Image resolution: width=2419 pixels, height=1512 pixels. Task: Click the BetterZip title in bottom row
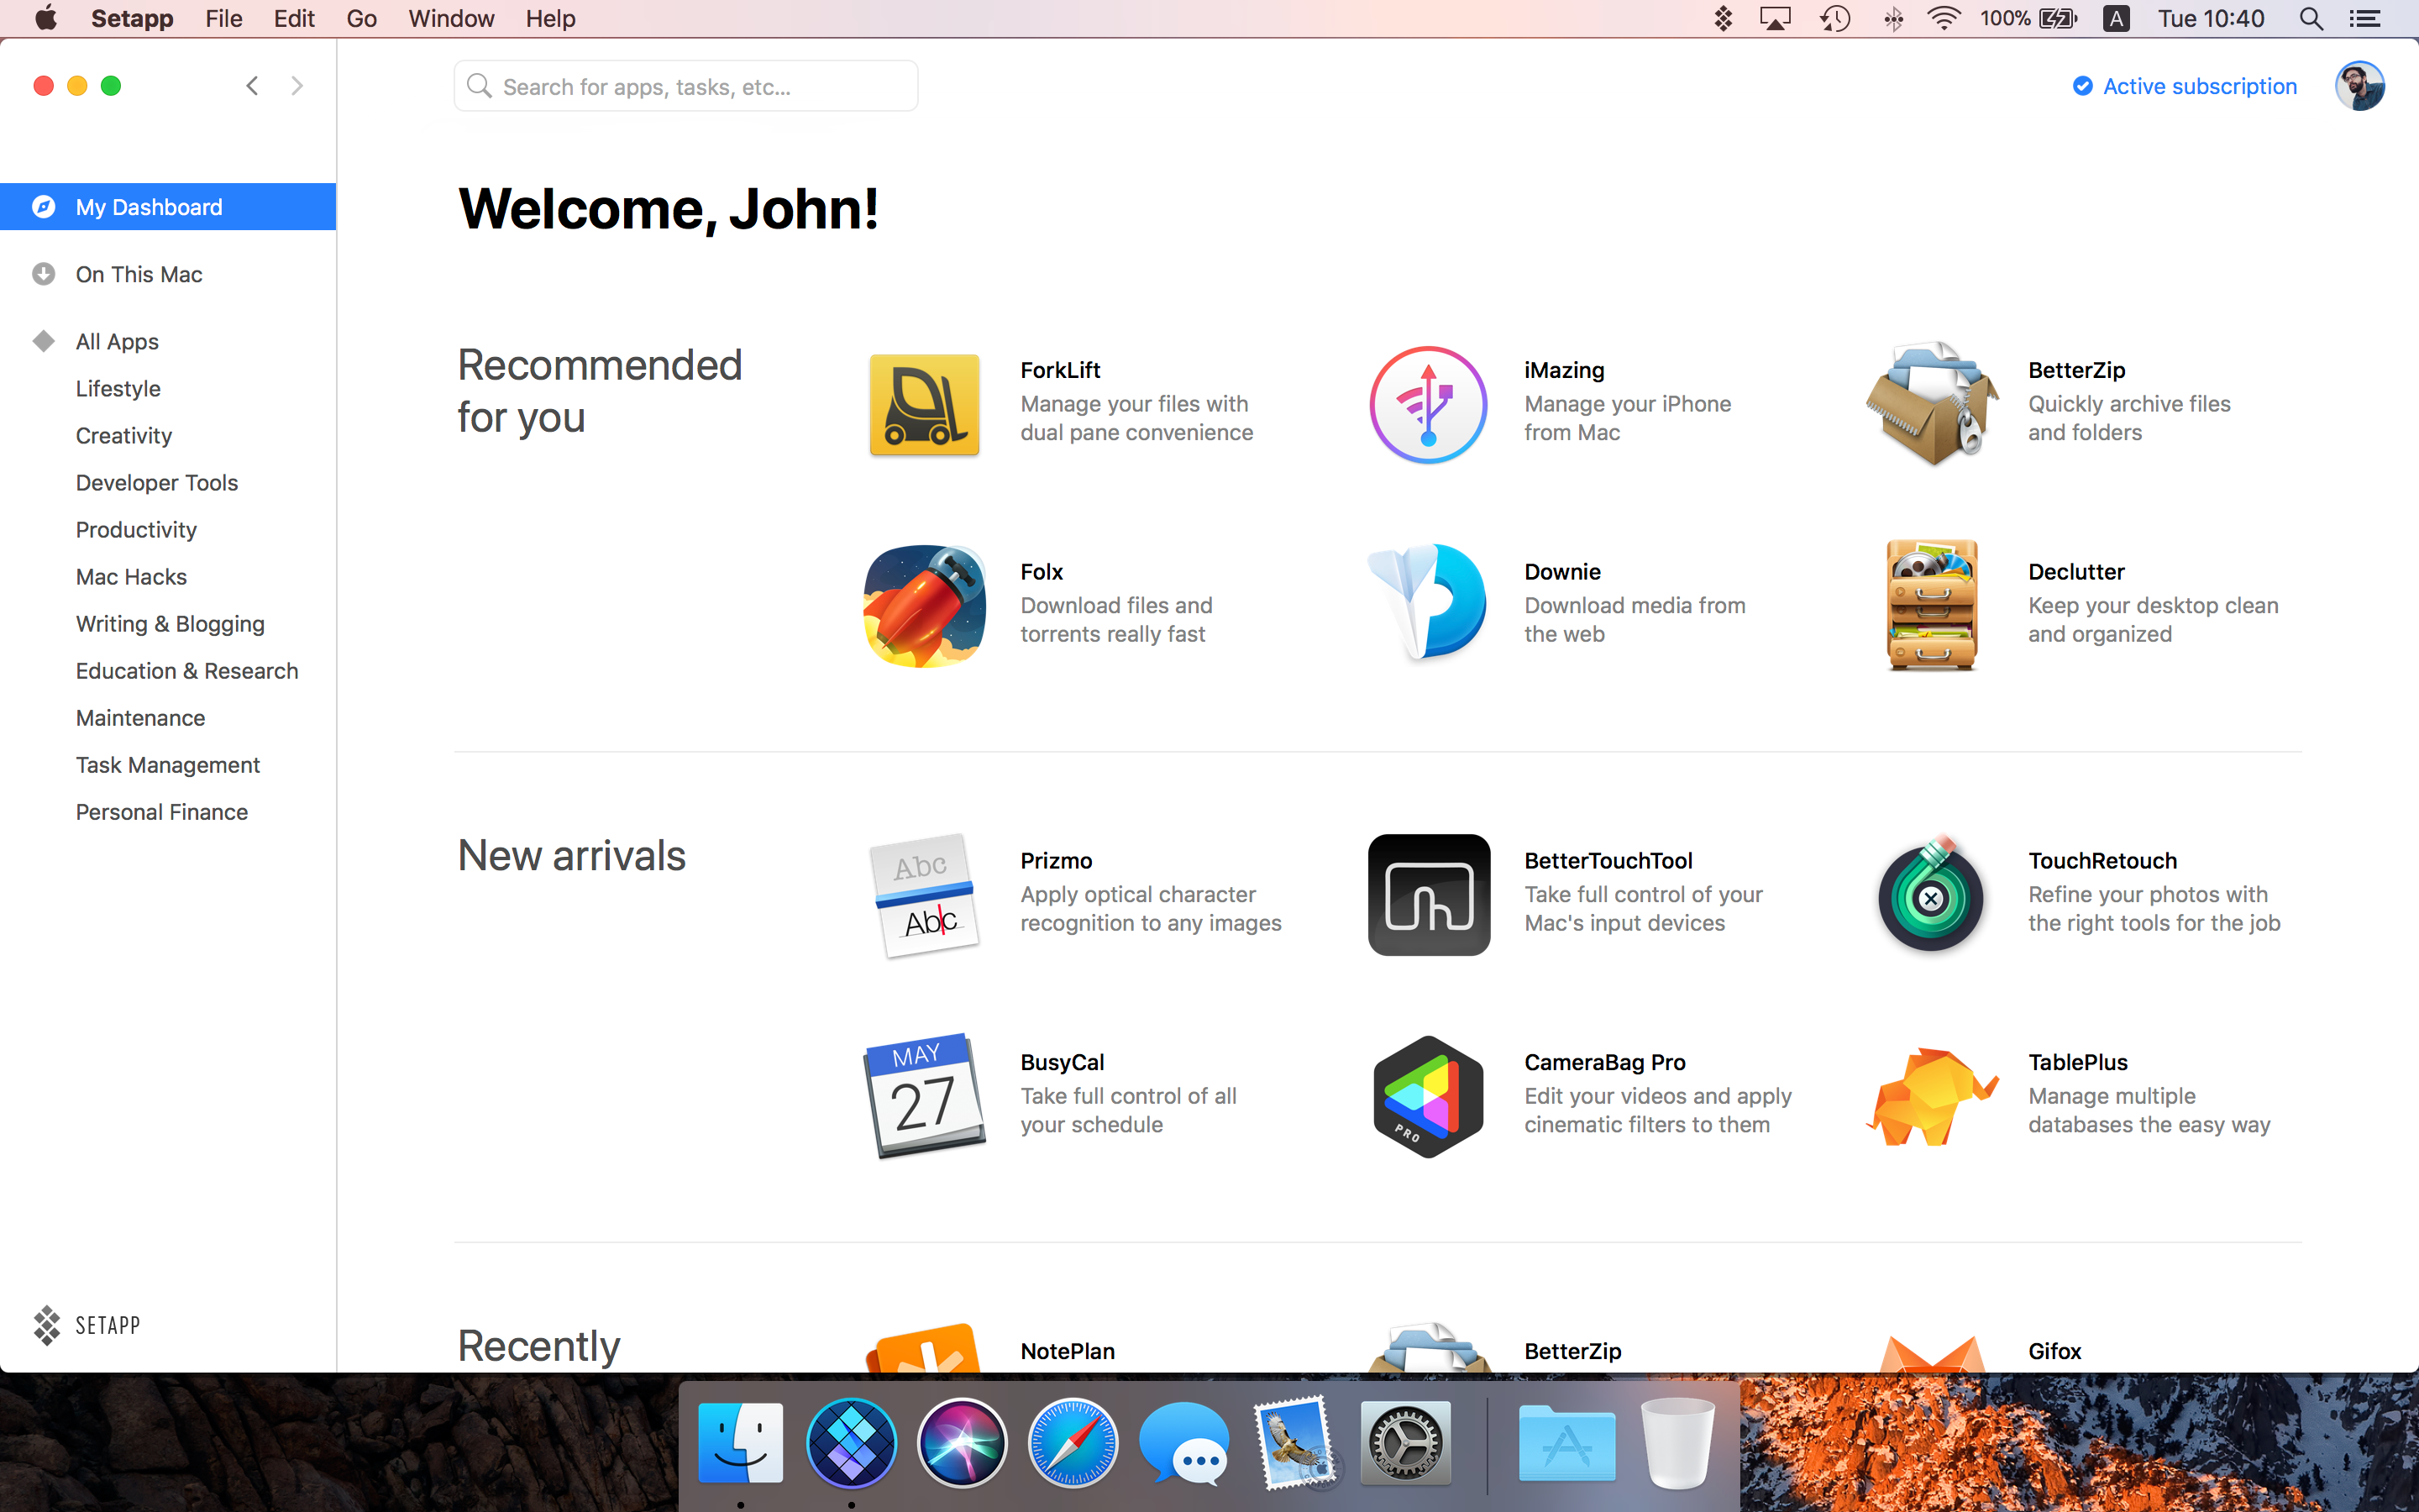(x=1572, y=1351)
